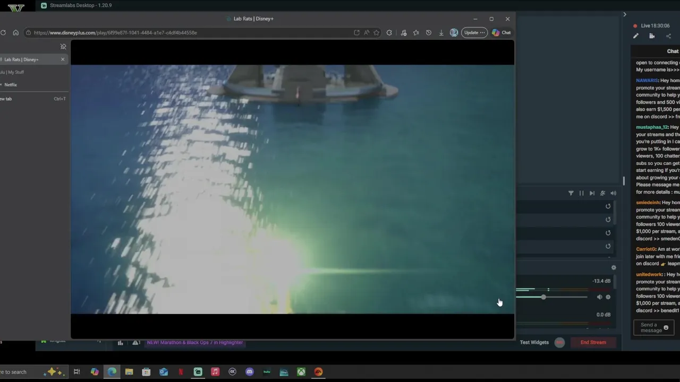Select the Chat tab in Streamlabs
This screenshot has height=382, width=680.
click(x=673, y=51)
